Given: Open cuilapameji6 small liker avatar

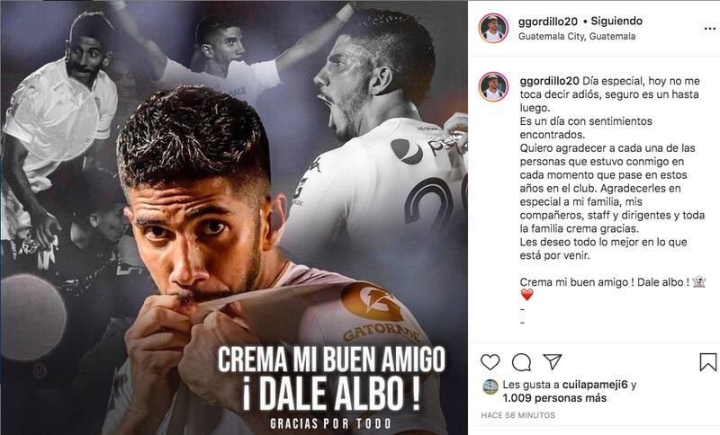Looking at the screenshot, I should pyautogui.click(x=490, y=387).
